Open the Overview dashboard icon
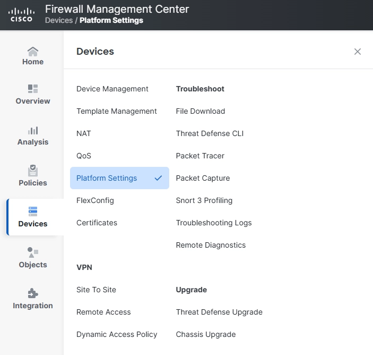 pyautogui.click(x=33, y=89)
